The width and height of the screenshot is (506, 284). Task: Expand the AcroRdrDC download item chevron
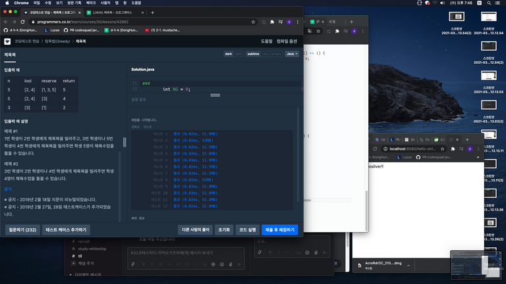click(x=408, y=266)
